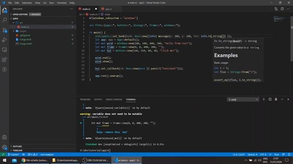The height and width of the screenshot is (164, 293).
Task: Show hidden system tray icons
Action: click(246, 160)
